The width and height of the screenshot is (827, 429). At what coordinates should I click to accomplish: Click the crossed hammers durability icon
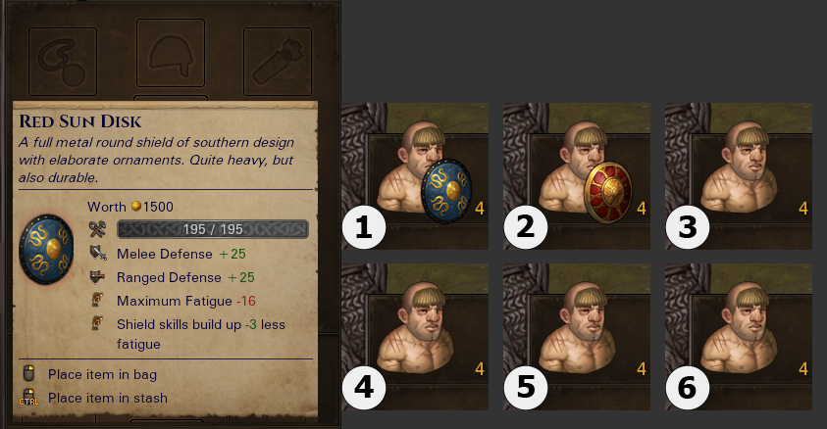[97, 229]
